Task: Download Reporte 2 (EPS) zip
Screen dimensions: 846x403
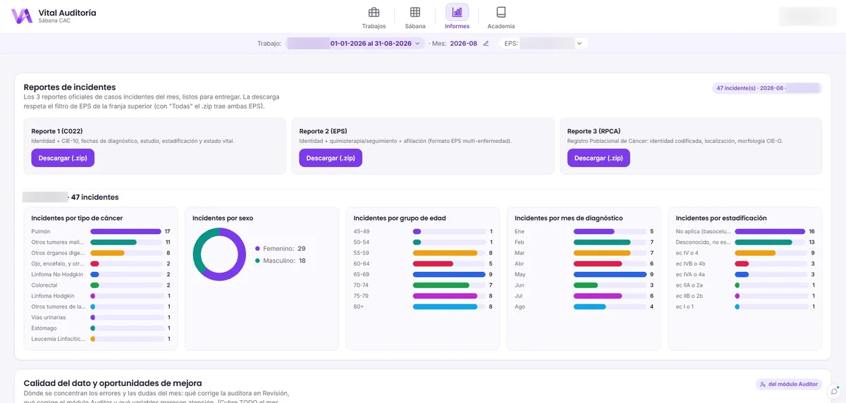Action: tap(331, 159)
